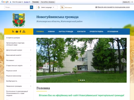The image size is (134, 100).
Task: Click the Translate button
Action: pyautogui.click(x=35, y=2)
